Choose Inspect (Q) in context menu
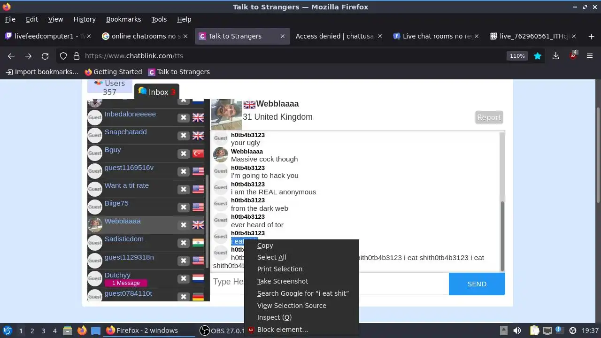This screenshot has height=338, width=601. (301, 317)
